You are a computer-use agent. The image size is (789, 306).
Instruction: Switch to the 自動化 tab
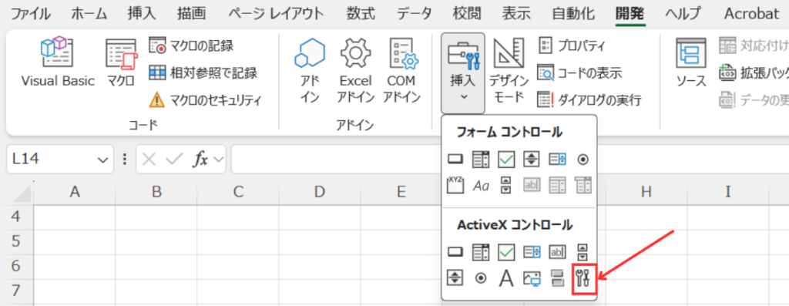(x=573, y=14)
